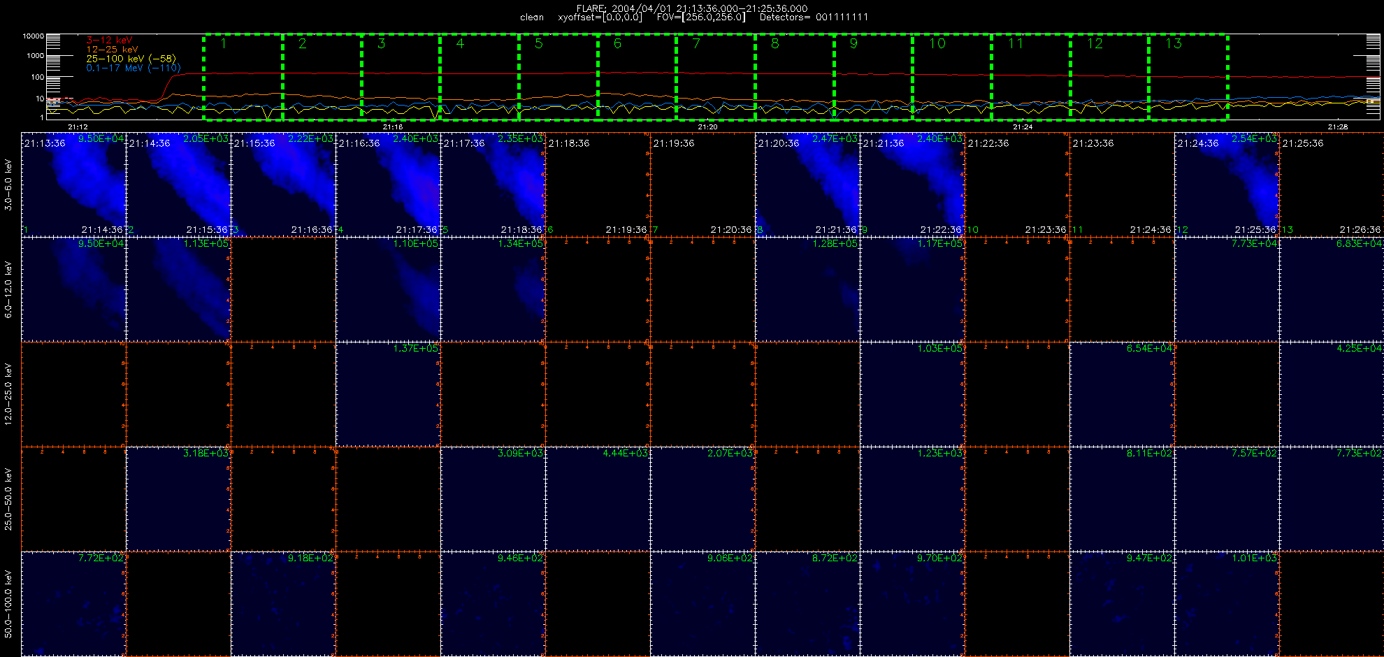Open the 6.0-12.0 keV image labeled 6.83E+04

(1332, 289)
